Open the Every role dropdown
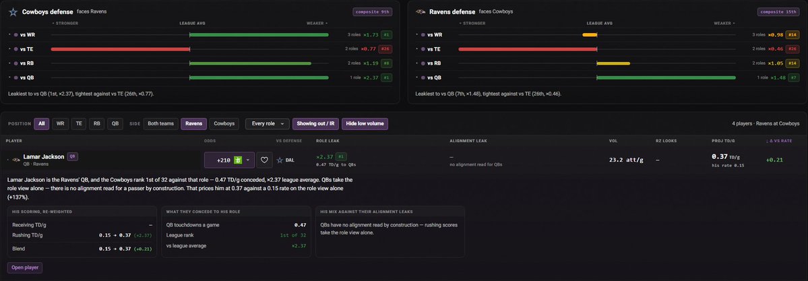Image resolution: width=808 pixels, height=281 pixels. [x=268, y=124]
